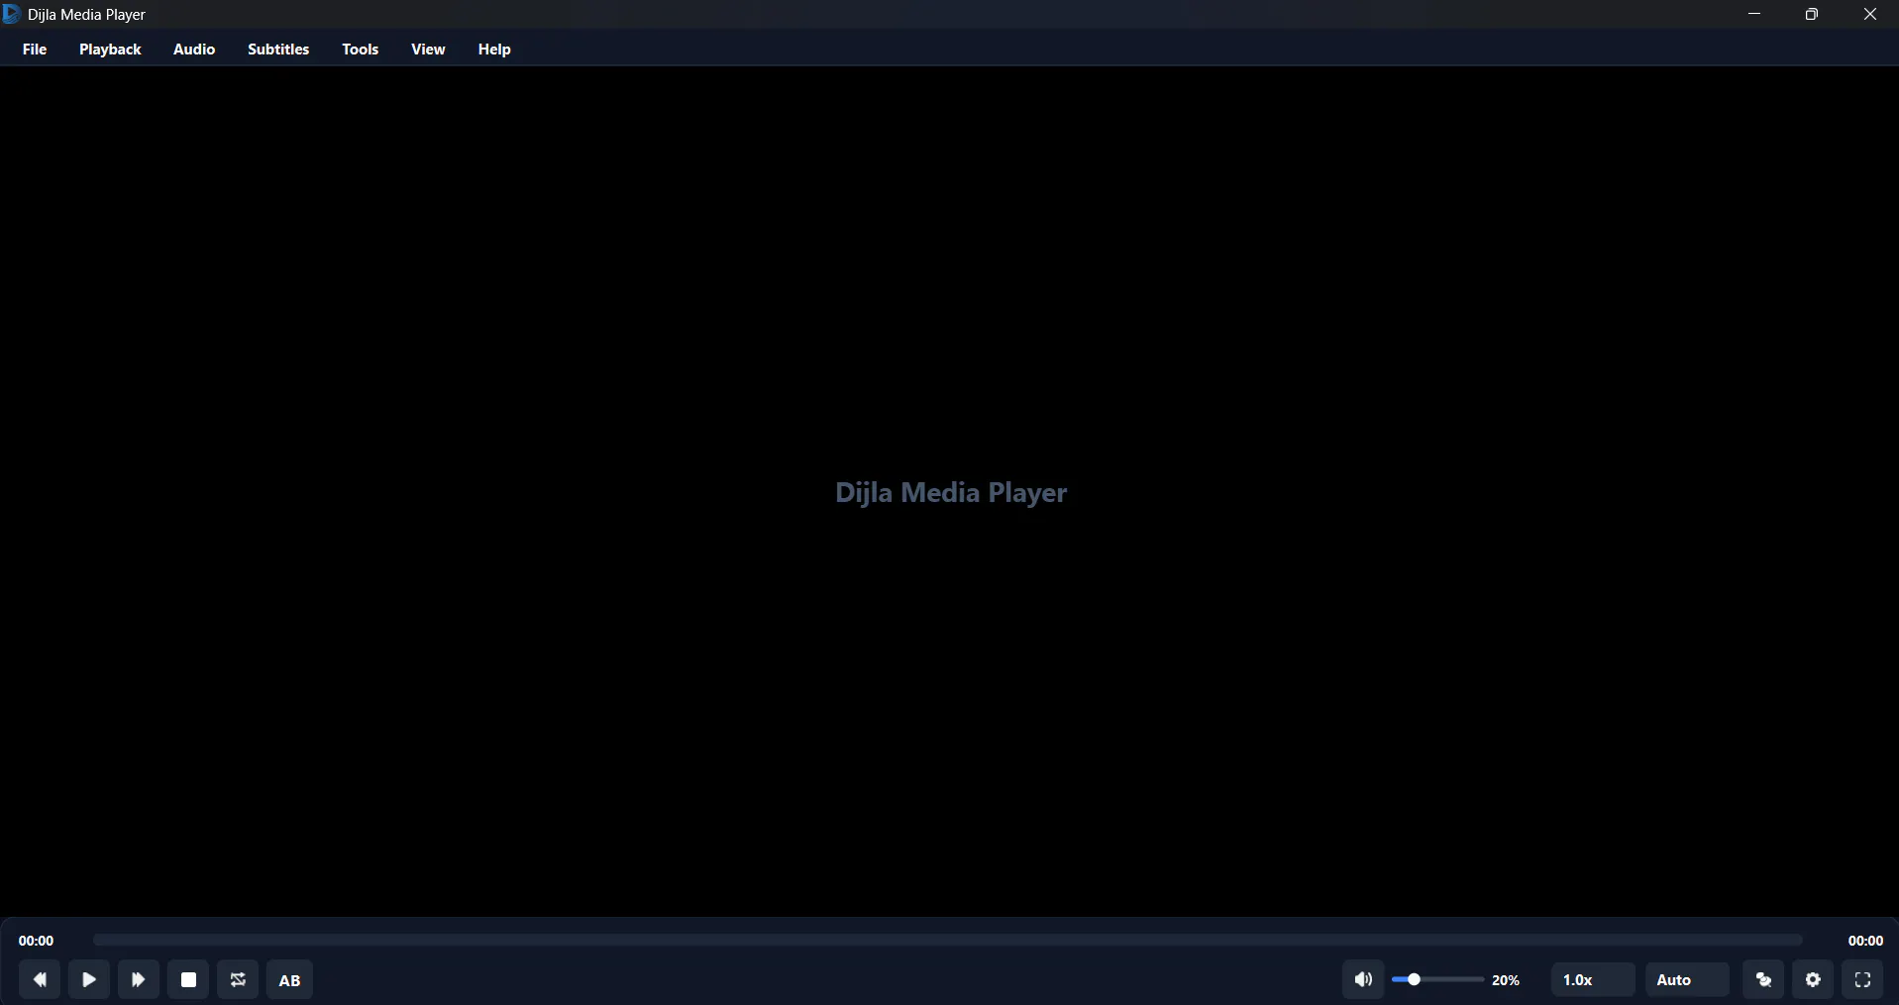Open the View menu
The image size is (1899, 1005).
[x=428, y=50]
